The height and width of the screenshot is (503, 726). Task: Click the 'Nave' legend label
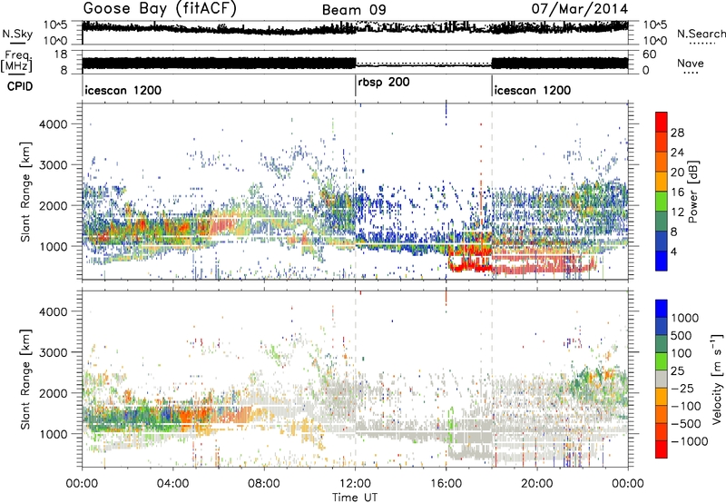pyautogui.click(x=691, y=63)
